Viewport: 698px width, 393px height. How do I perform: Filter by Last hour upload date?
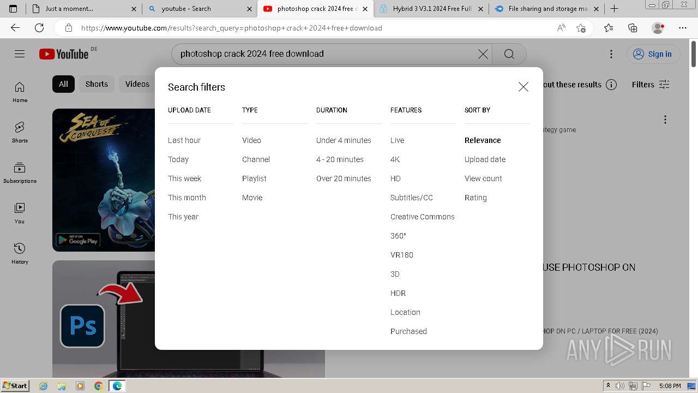point(184,140)
